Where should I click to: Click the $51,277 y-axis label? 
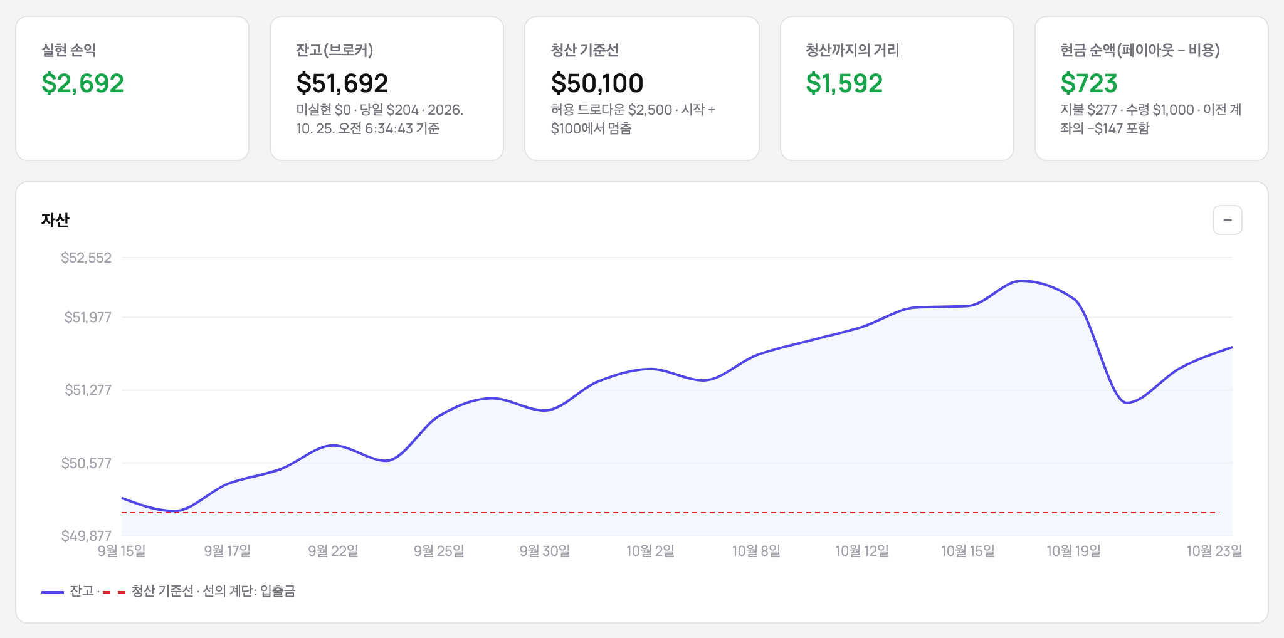click(88, 390)
